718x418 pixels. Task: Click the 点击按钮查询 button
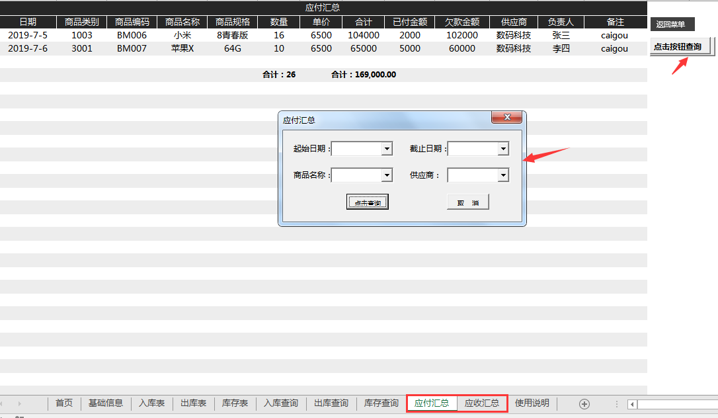(681, 47)
